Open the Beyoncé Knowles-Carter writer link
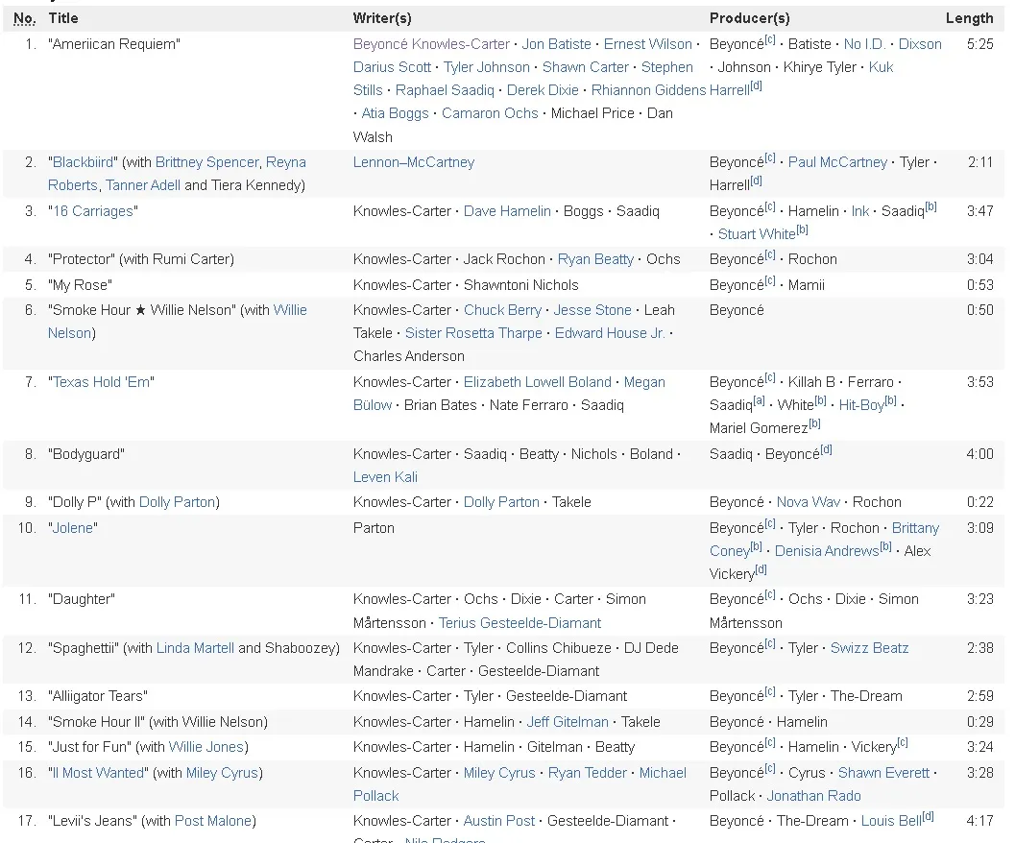The image size is (1015, 843). (x=429, y=44)
